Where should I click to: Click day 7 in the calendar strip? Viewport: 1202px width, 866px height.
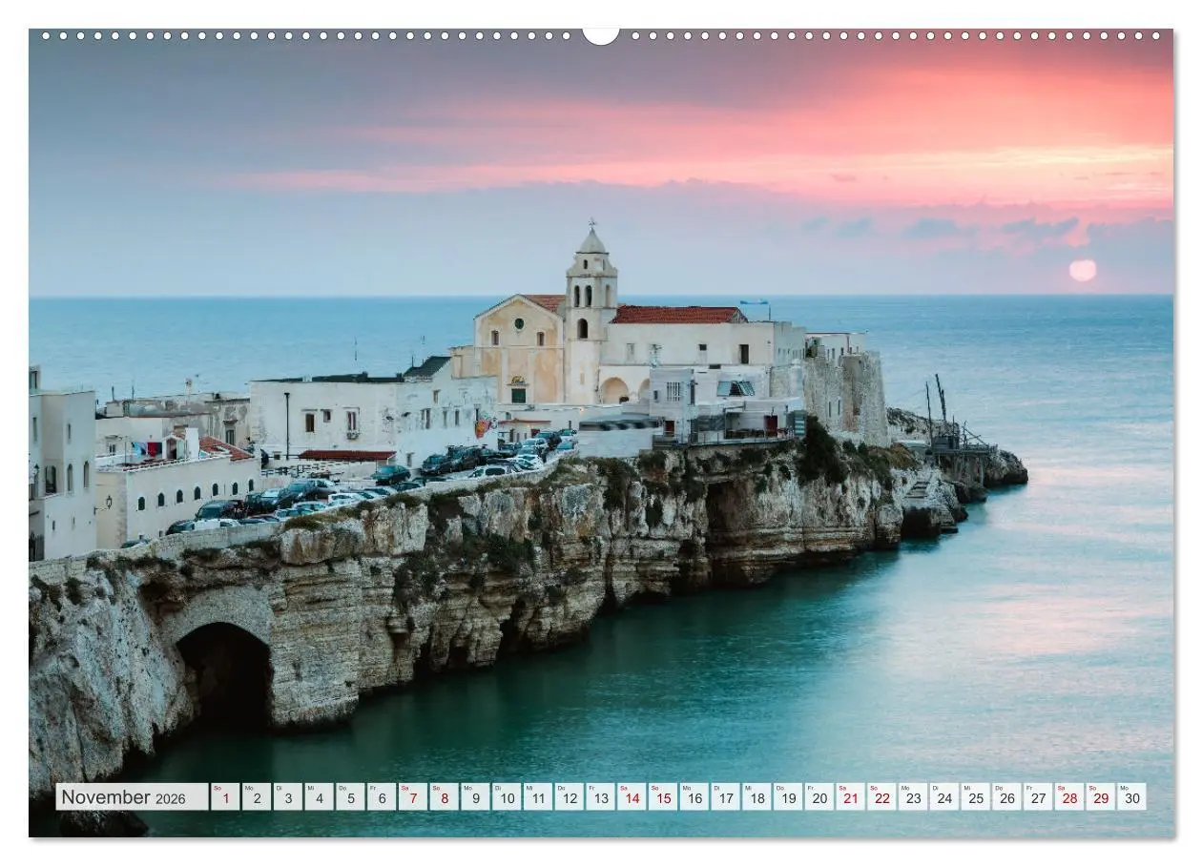(x=413, y=797)
